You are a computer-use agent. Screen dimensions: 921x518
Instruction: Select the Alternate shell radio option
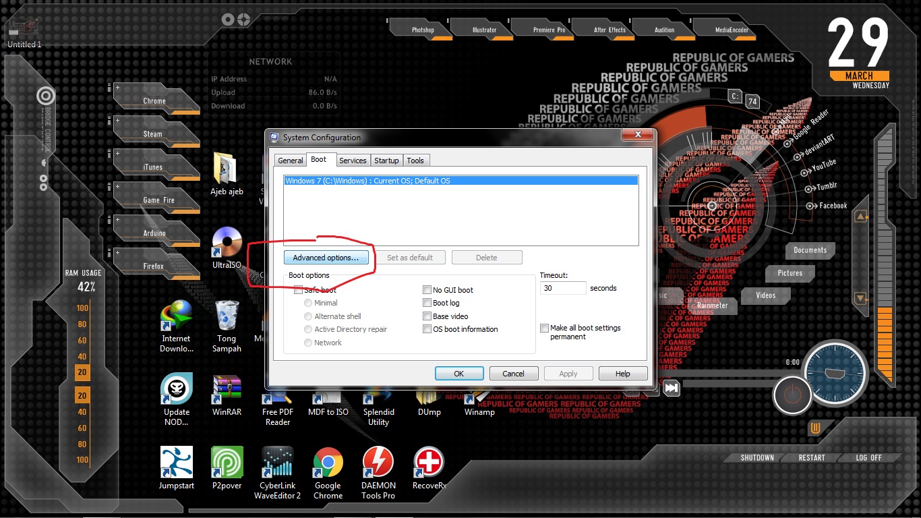(x=308, y=316)
